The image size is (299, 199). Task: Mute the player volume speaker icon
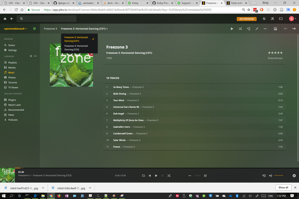tap(270, 176)
